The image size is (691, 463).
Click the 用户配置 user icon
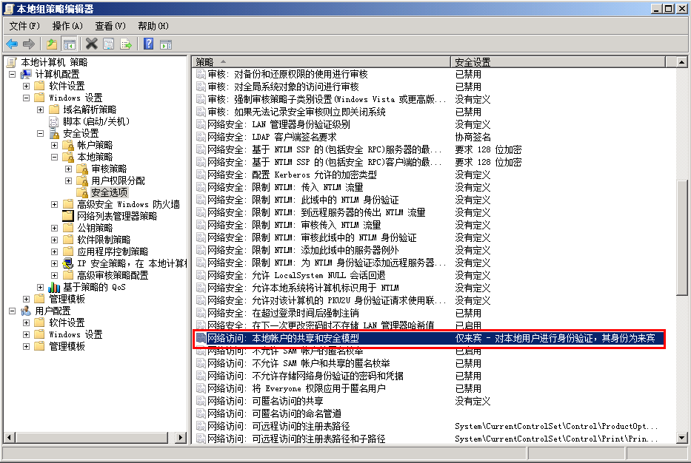pyautogui.click(x=26, y=311)
